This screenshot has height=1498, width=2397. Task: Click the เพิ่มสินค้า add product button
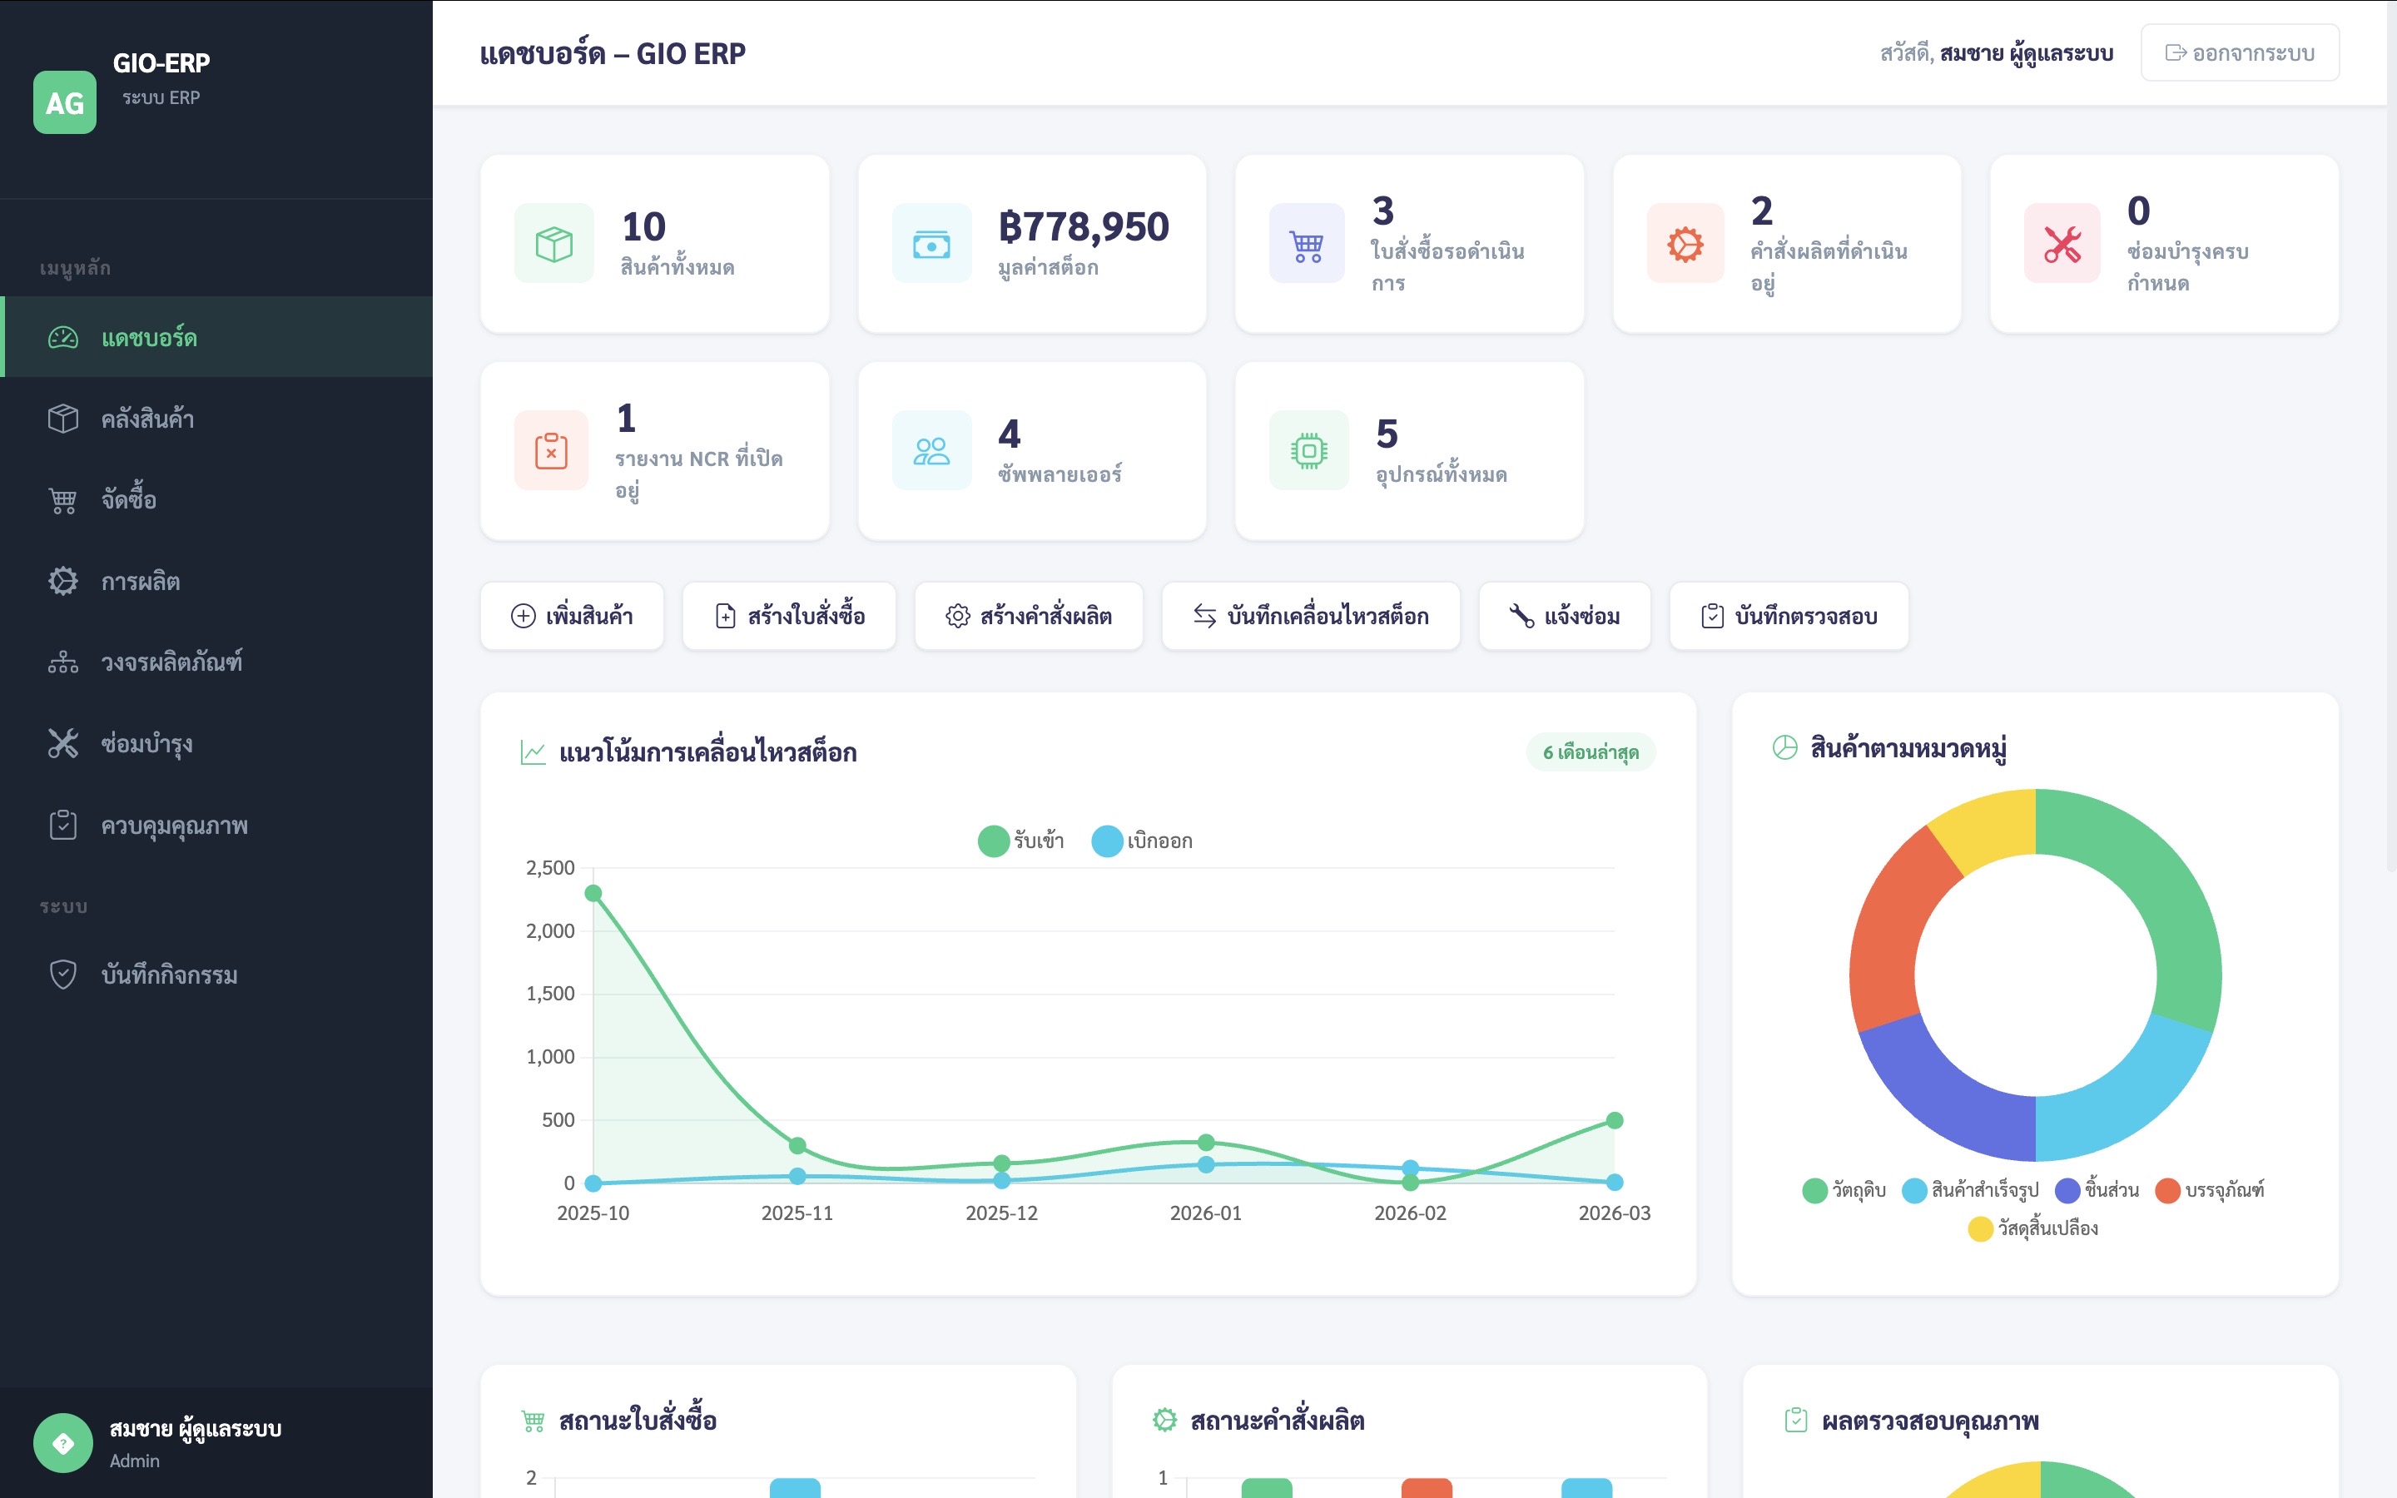[572, 616]
